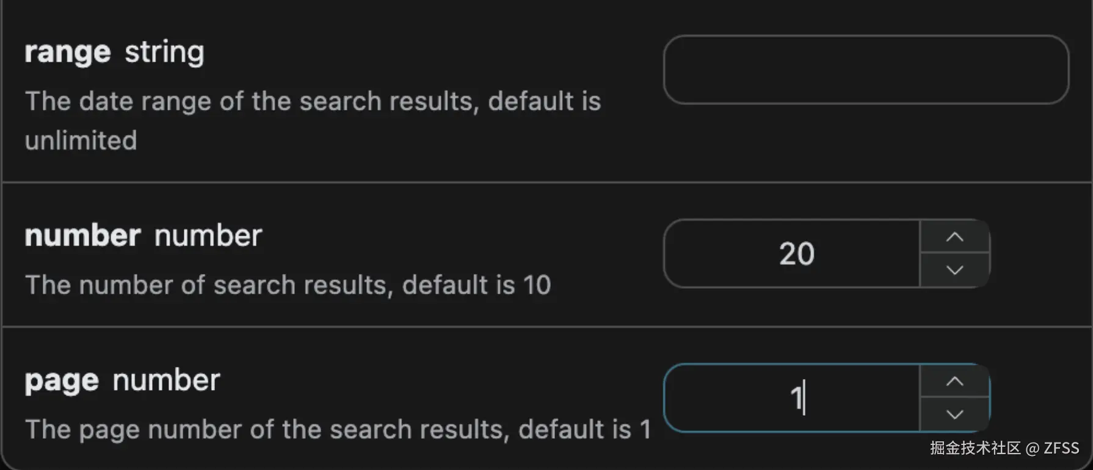
Task: Click the bold 'page' parameter name
Action: (62, 381)
